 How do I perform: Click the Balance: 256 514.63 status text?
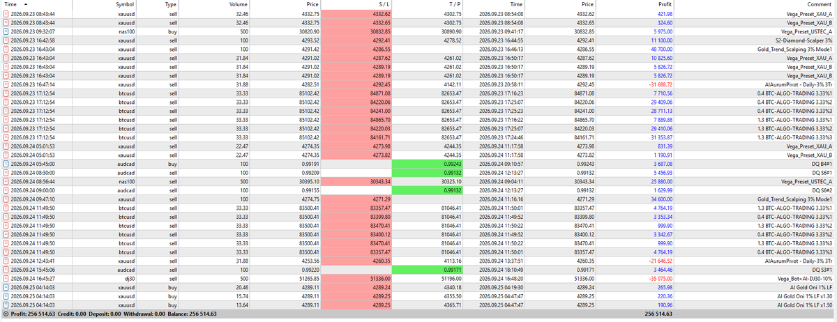pyautogui.click(x=193, y=314)
